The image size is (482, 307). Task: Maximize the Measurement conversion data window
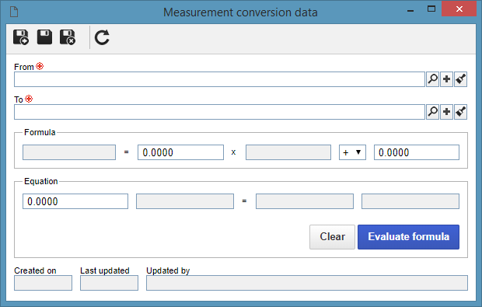pyautogui.click(x=431, y=9)
